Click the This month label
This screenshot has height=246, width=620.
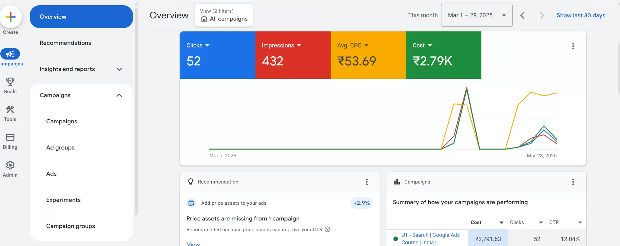pos(423,15)
